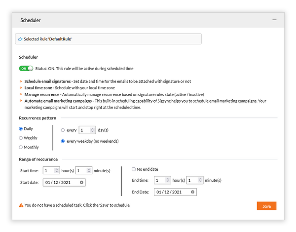
Task: Click the Start time minute(s) field
Action: coord(83,171)
